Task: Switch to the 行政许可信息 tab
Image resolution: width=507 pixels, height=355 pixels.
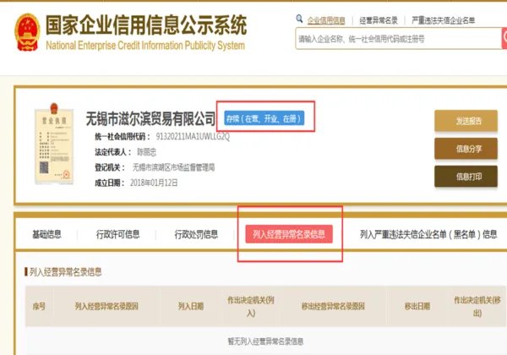Action: [117, 234]
